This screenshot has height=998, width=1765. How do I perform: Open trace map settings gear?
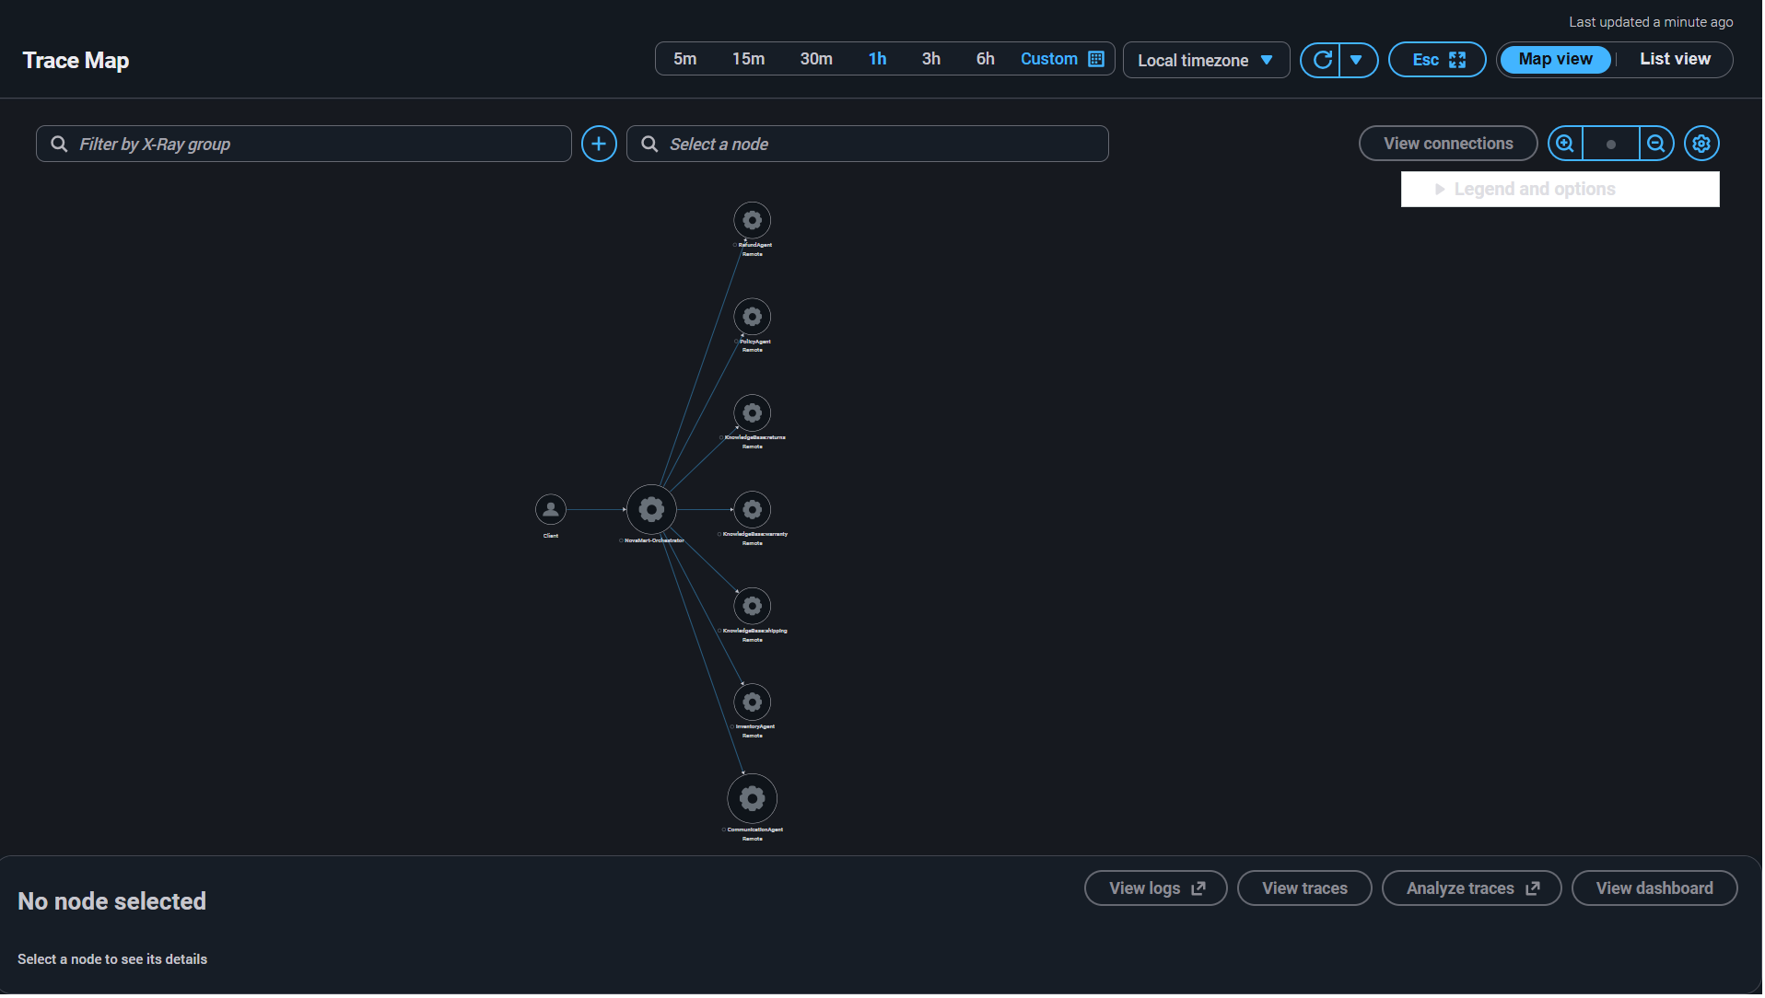tap(1702, 144)
